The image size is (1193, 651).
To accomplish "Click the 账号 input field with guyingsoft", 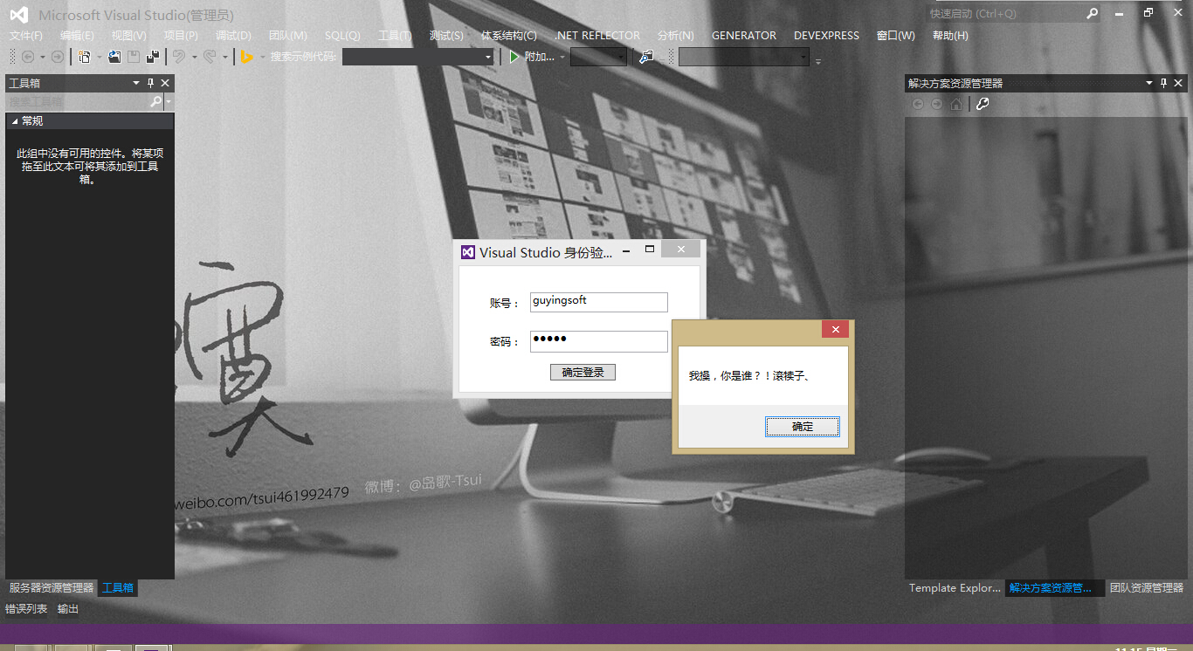I will click(599, 302).
